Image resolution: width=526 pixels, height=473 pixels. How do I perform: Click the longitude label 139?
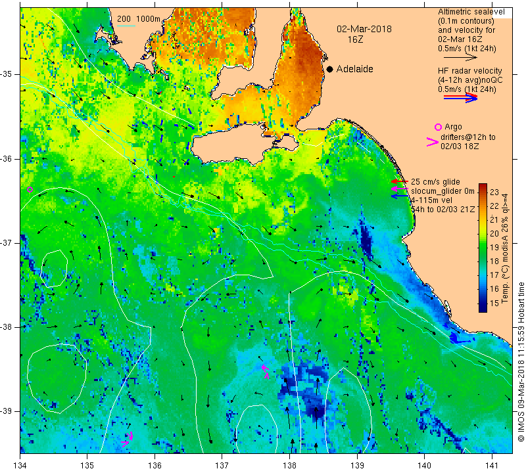(x=357, y=465)
